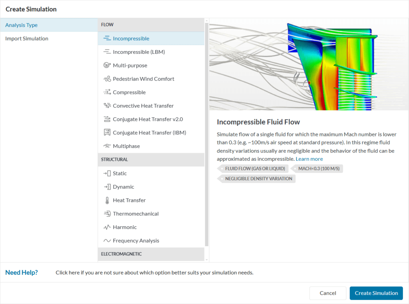Open the Learn more link
Screen dimensions: 409x304
309,159
